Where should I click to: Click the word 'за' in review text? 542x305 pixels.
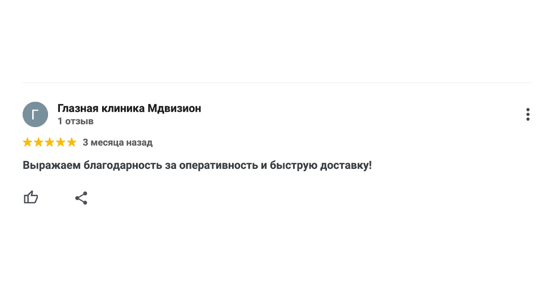click(171, 165)
